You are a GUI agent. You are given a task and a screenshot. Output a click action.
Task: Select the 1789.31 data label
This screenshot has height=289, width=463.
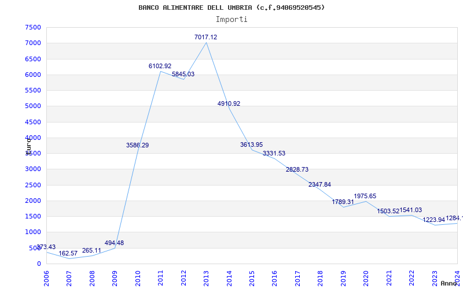coord(343,202)
